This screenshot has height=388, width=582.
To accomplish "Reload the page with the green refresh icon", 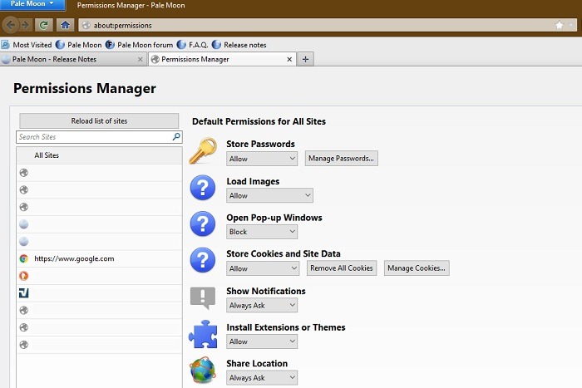I will (x=43, y=25).
